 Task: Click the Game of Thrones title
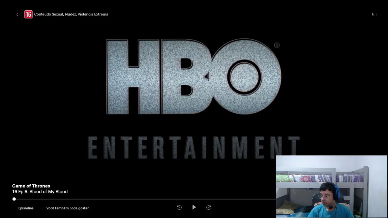point(31,186)
